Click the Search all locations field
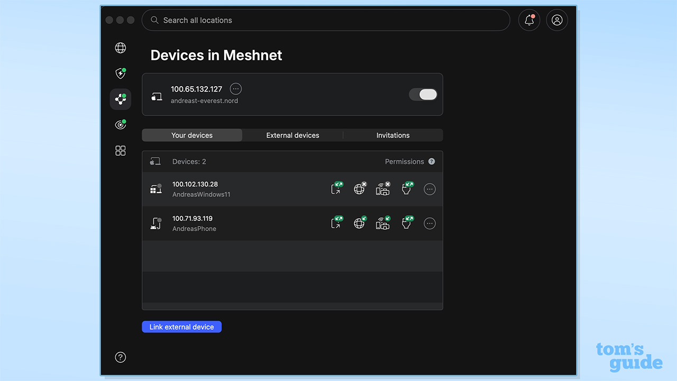677x381 pixels. [x=326, y=20]
